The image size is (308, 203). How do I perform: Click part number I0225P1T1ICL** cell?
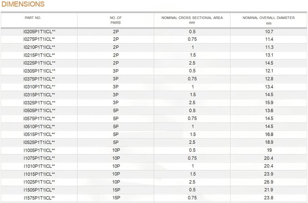coord(39,63)
